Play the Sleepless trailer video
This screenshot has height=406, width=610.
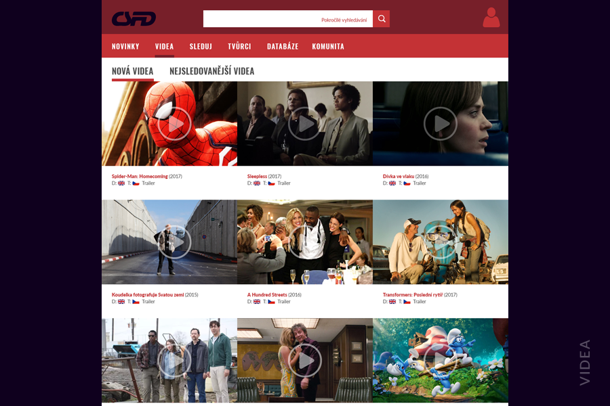click(304, 124)
